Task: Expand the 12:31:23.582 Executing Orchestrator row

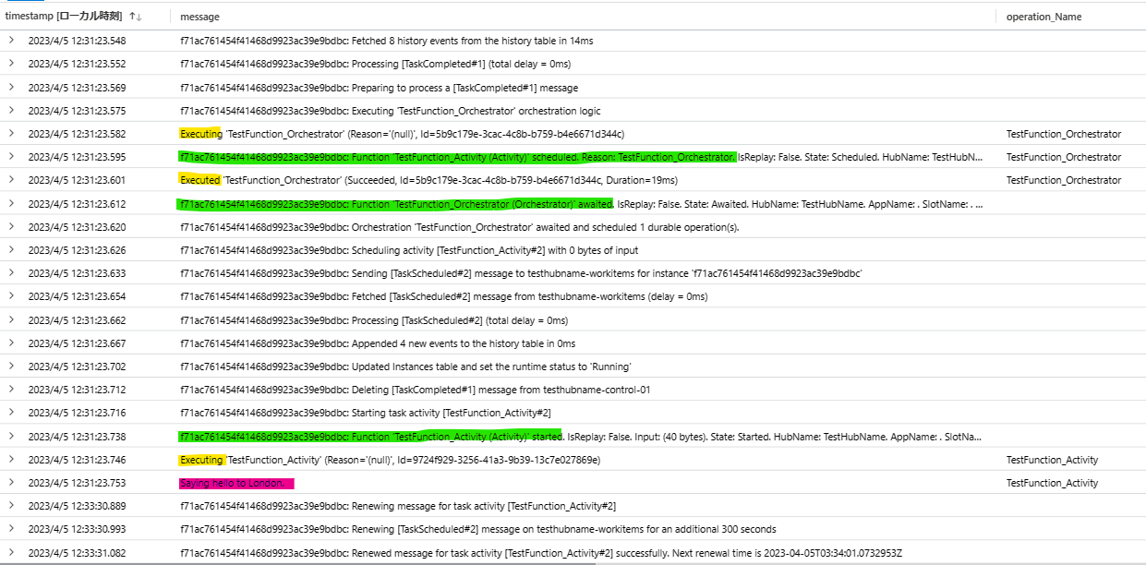Action: (x=11, y=134)
